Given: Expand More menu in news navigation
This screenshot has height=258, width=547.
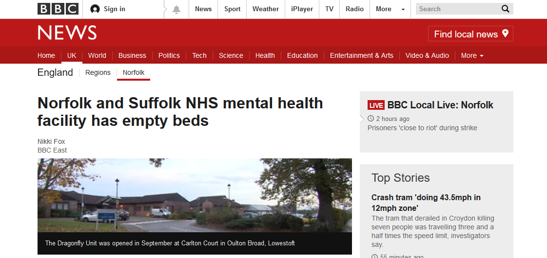Looking at the screenshot, I should click(472, 56).
